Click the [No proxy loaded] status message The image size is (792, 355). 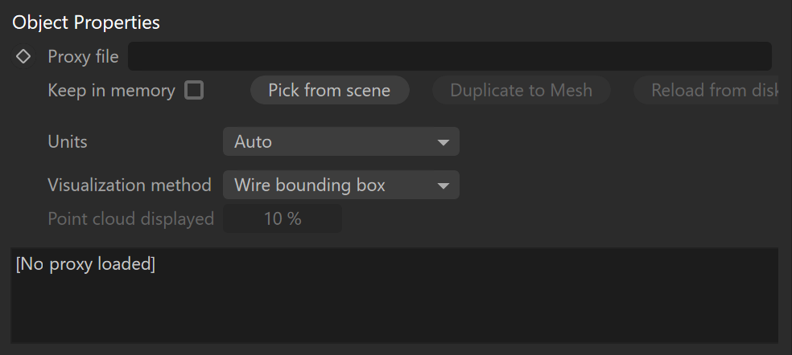coord(85,263)
